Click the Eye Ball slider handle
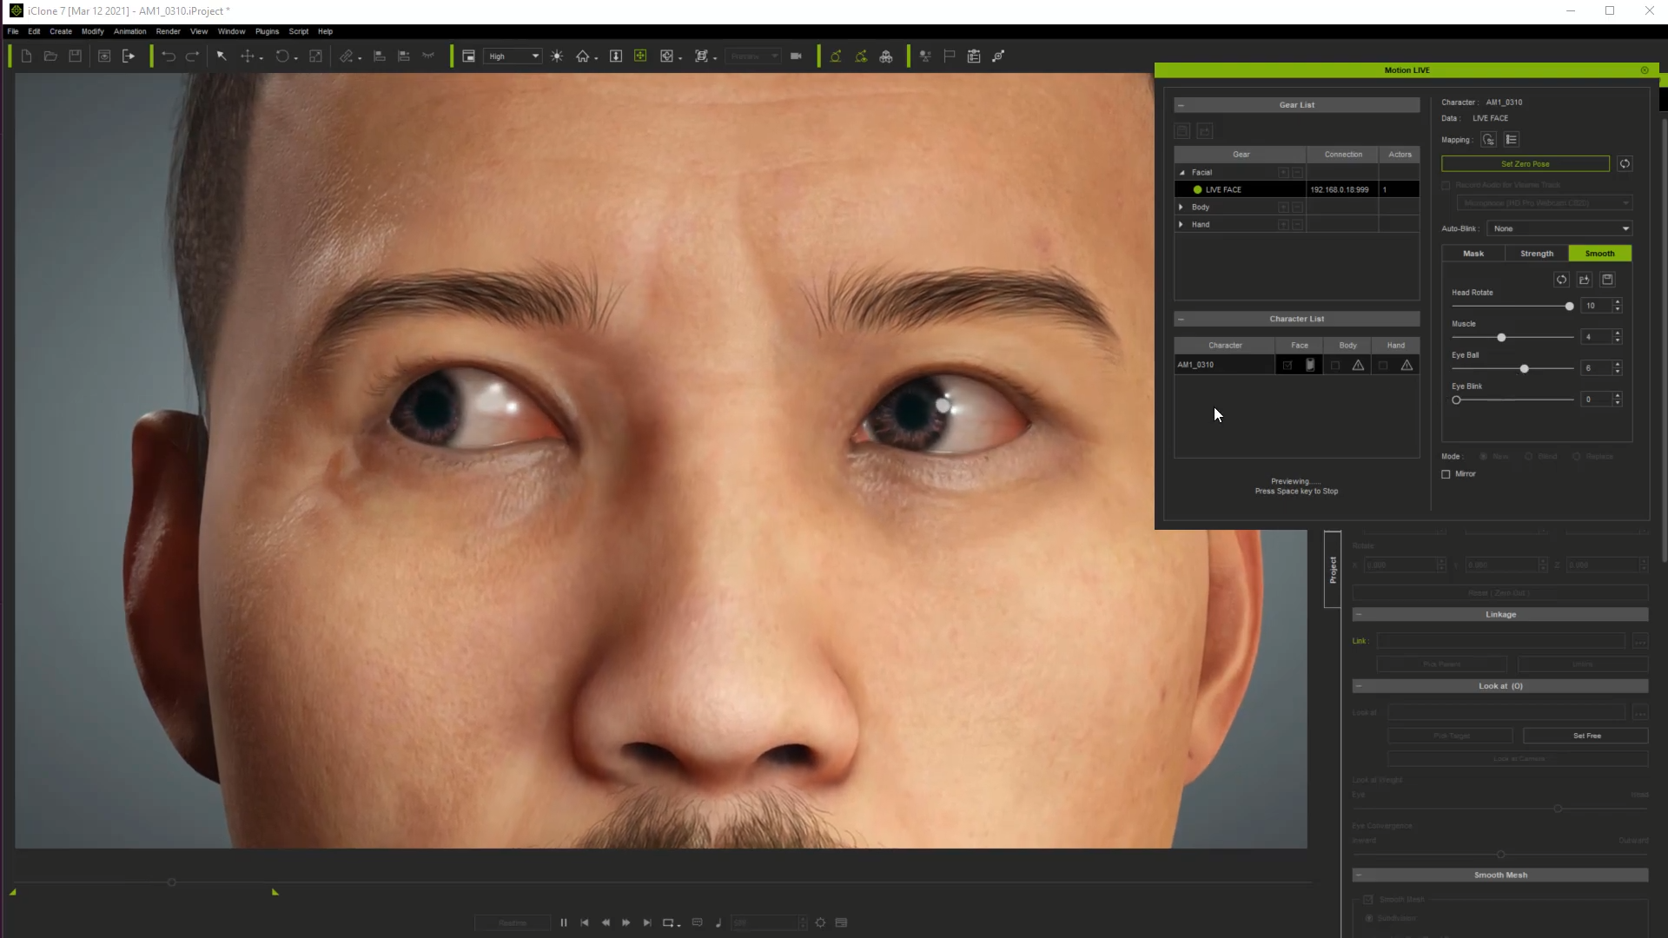 (x=1524, y=369)
